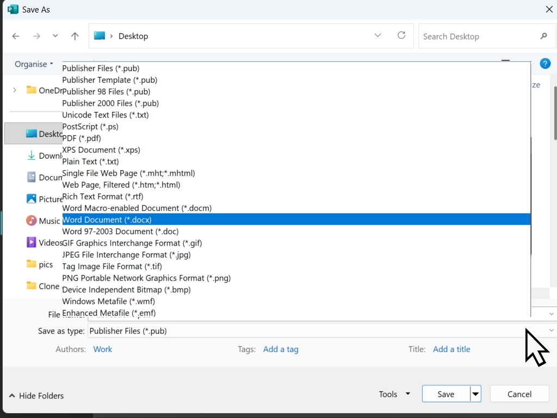This screenshot has width=557, height=418.
Task: Choose Publisher Files (*.pub) from list
Action: tap(296, 68)
